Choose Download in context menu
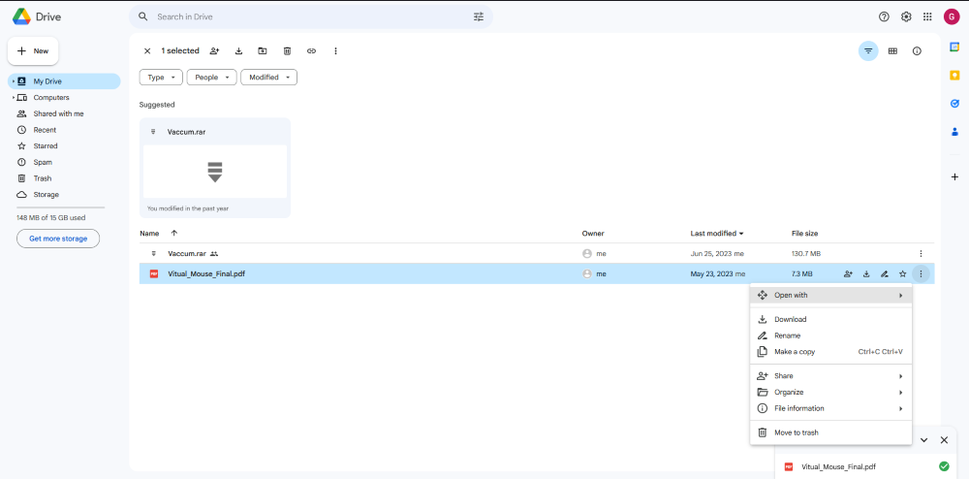The width and height of the screenshot is (969, 479). point(830,320)
